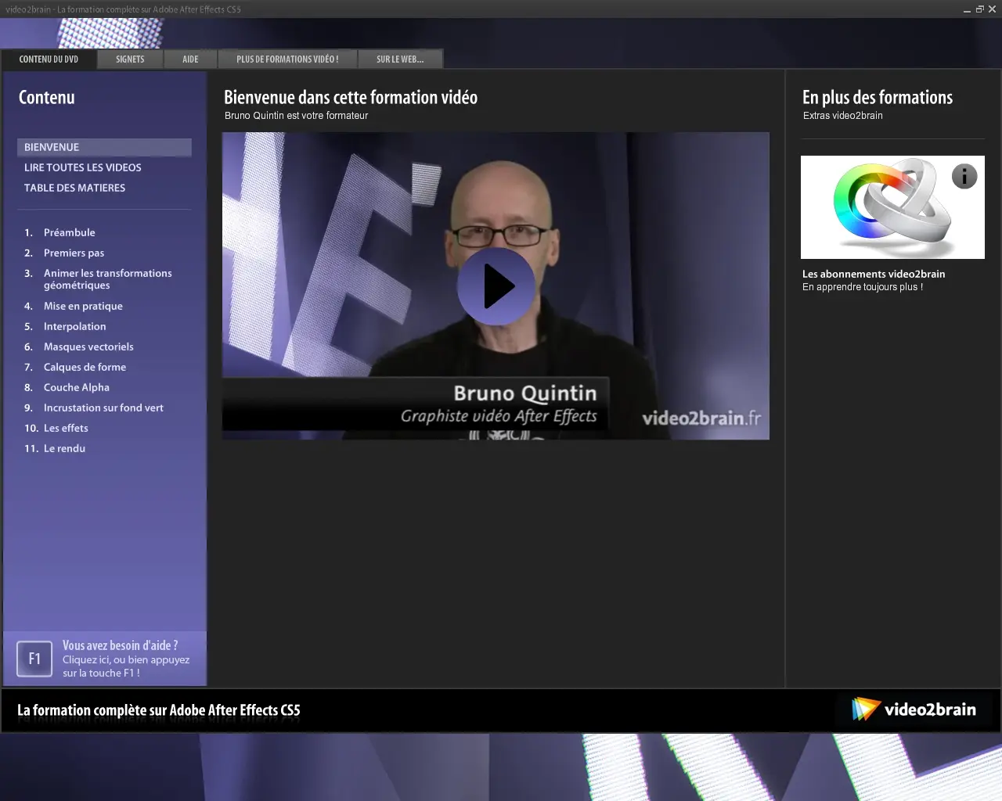1002x801 pixels.
Task: Click the F1 help key icon
Action: pos(34,659)
